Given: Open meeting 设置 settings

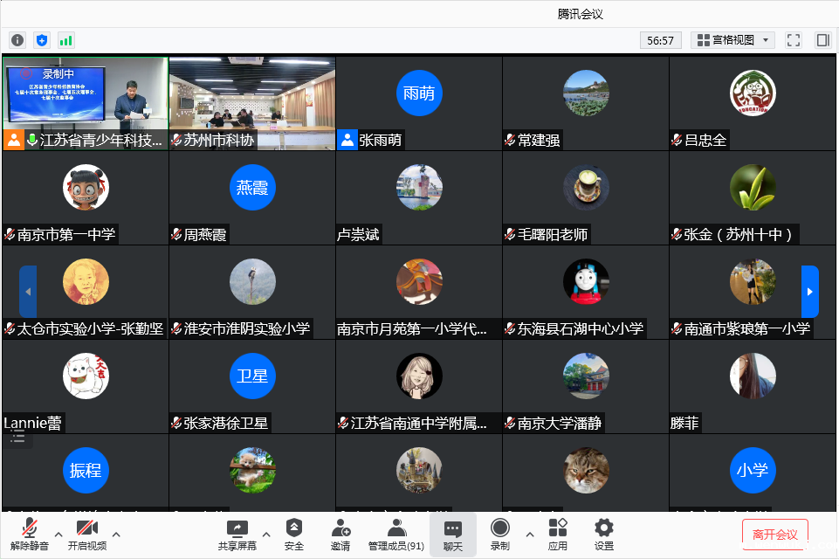Looking at the screenshot, I should tap(602, 533).
